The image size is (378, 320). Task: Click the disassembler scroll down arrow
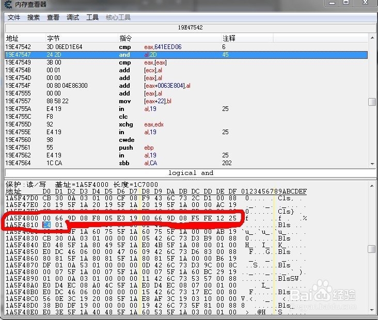pos(372,164)
